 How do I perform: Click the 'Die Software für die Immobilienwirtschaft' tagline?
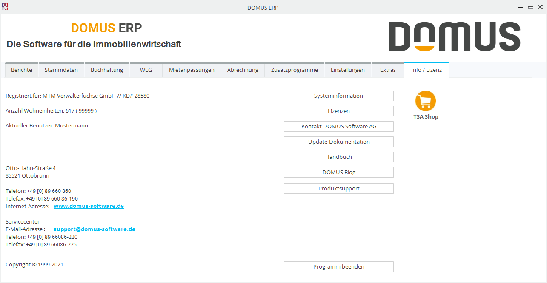coord(94,44)
